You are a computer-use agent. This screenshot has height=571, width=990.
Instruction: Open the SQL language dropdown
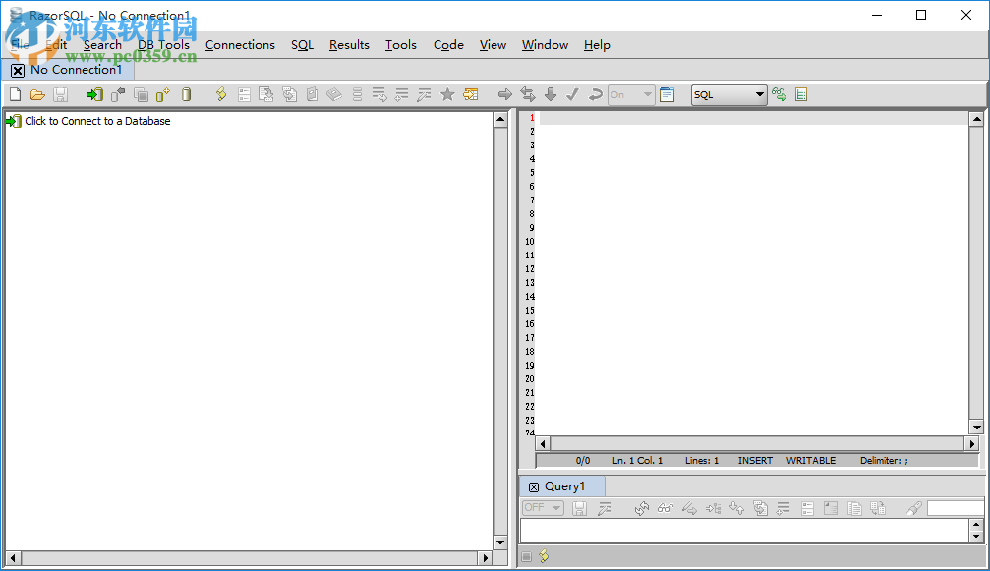coord(728,94)
